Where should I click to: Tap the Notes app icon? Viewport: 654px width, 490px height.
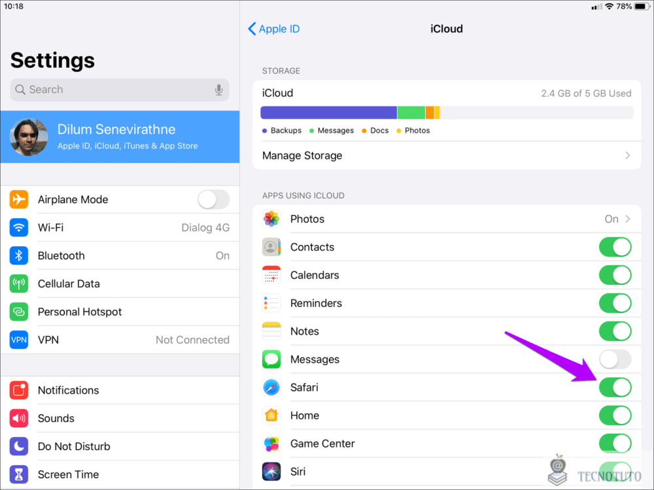coord(271,331)
